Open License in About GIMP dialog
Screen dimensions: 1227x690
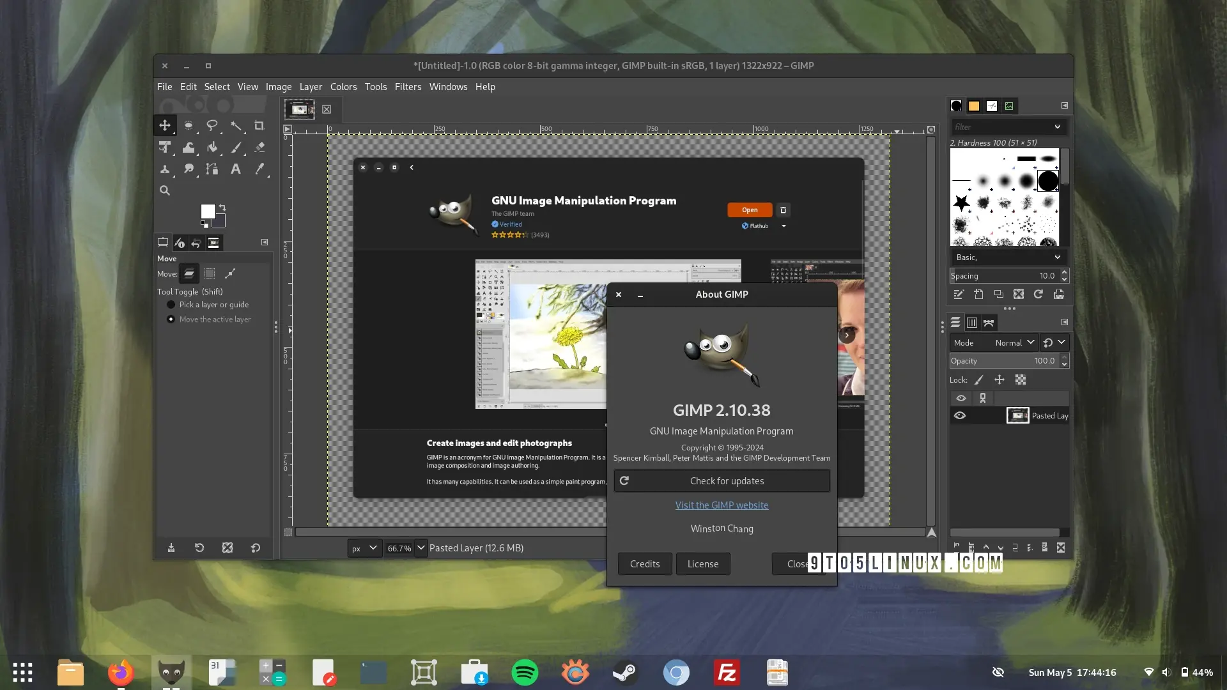702,564
